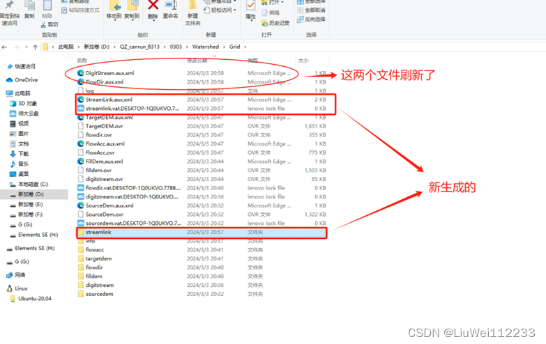This screenshot has height=344, width=546.
Task: Select the file TargetDEM.ovr
Action: [x=104, y=126]
